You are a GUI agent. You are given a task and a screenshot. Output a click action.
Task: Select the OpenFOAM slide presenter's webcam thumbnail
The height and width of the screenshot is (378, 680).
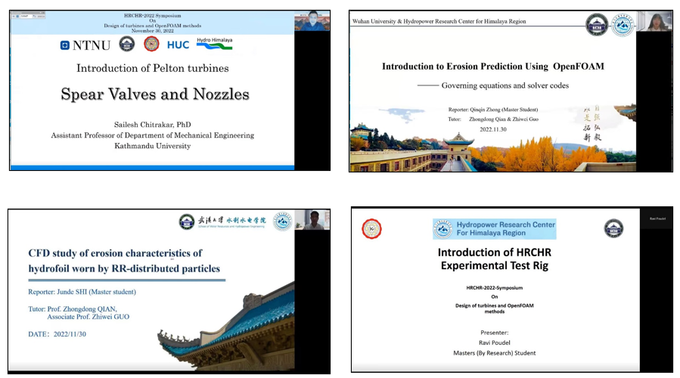click(654, 21)
